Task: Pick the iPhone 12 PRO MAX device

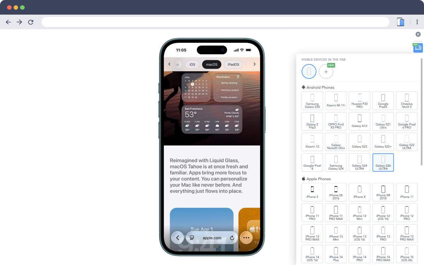Action: coord(312,234)
